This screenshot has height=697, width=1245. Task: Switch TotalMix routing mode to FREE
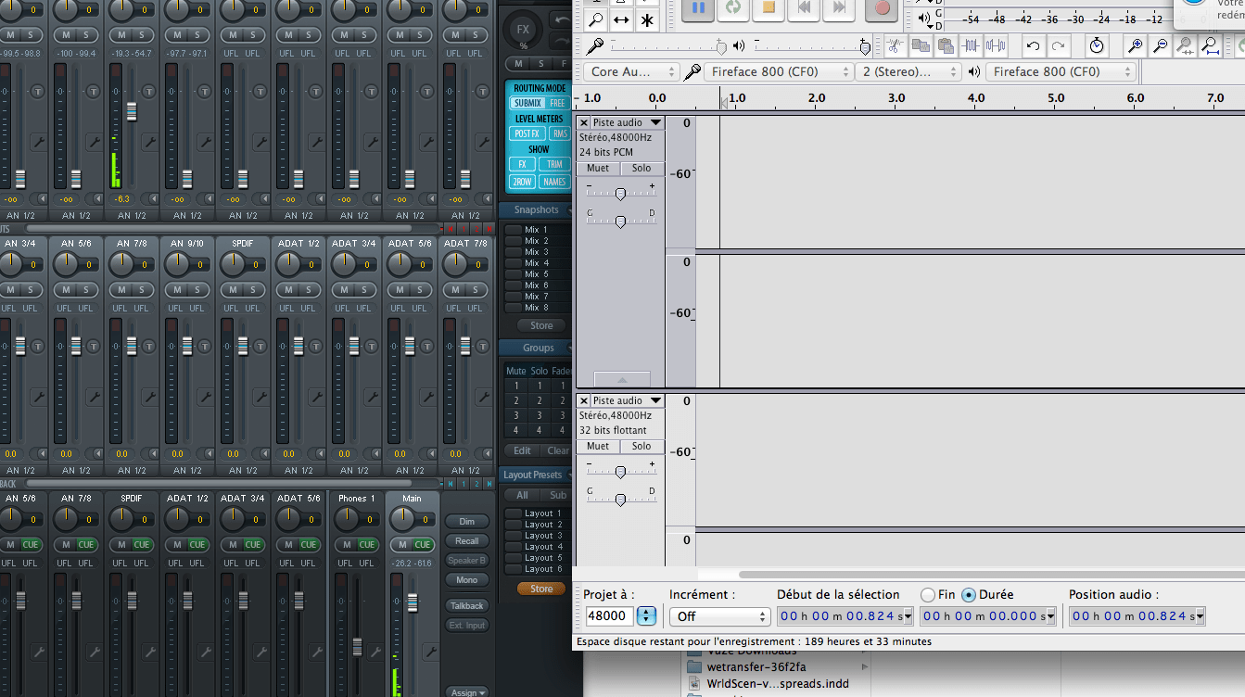tap(557, 103)
